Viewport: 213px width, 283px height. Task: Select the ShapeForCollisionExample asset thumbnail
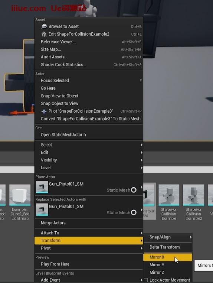169,195
